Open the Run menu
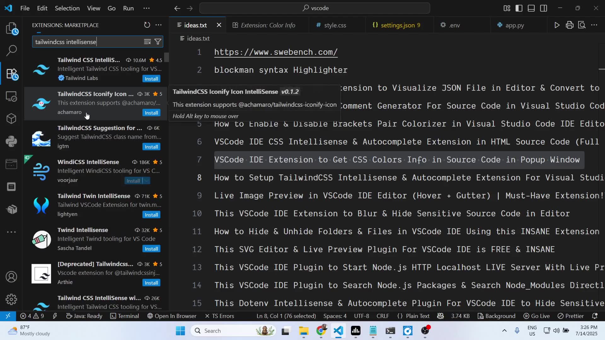Image resolution: width=605 pixels, height=340 pixels. [x=128, y=8]
